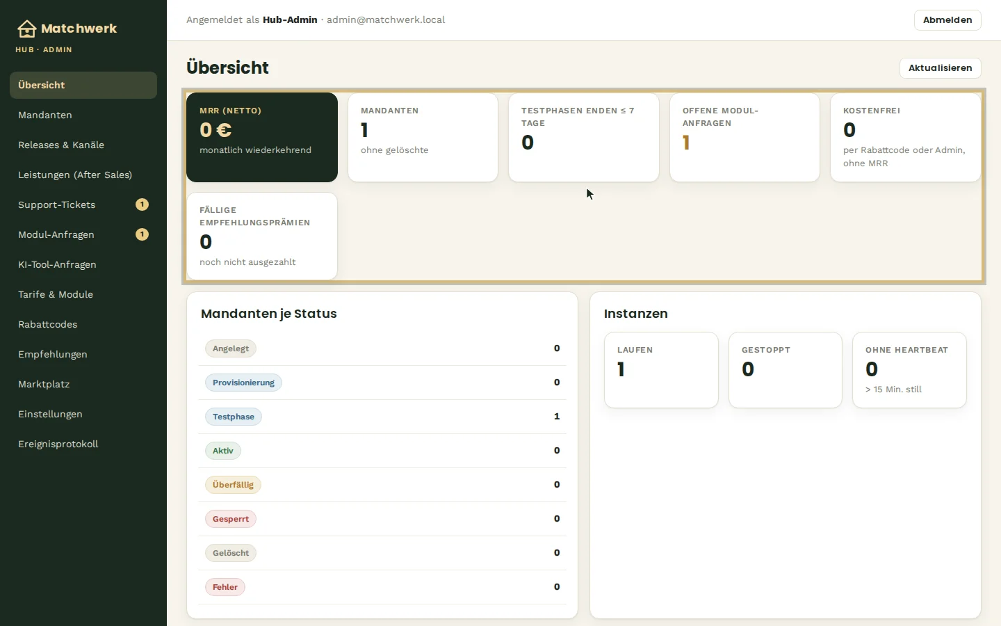Image resolution: width=1001 pixels, height=626 pixels.
Task: Open Rabattcodes page
Action: [83, 324]
